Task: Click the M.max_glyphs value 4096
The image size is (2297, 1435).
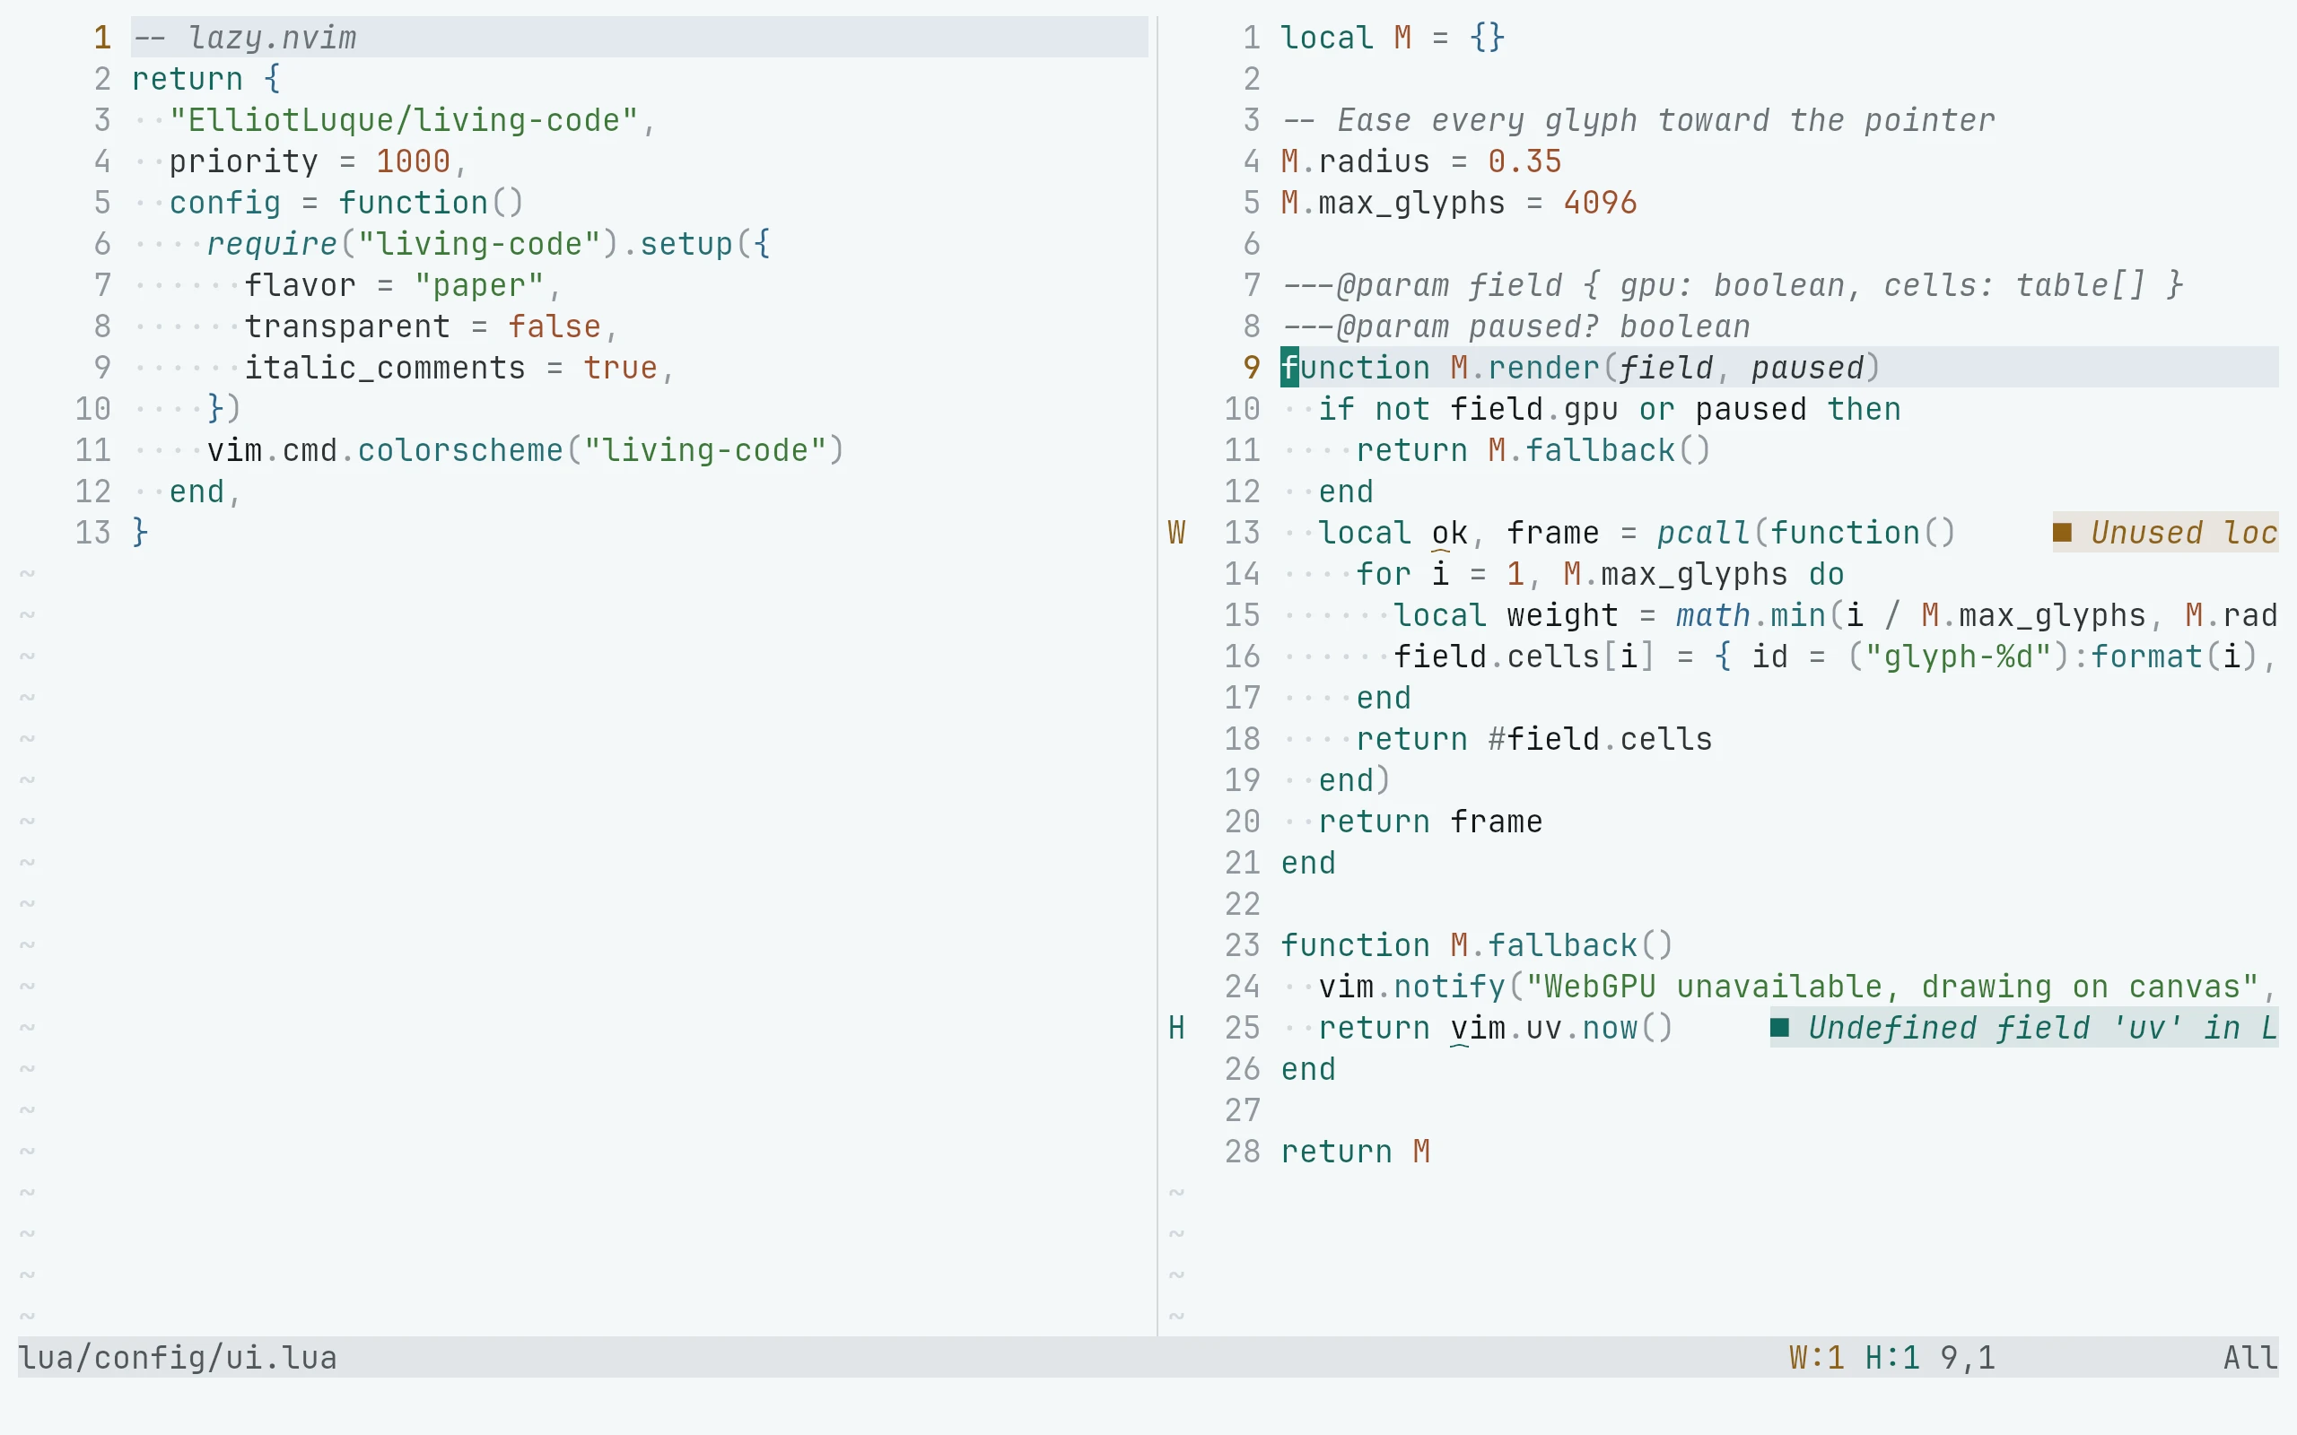Action: [1601, 202]
